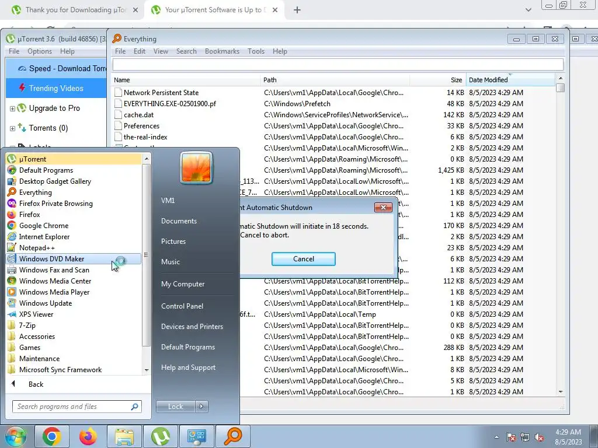
Task: Switch to Thank you for Downloading tab
Action: [x=75, y=10]
